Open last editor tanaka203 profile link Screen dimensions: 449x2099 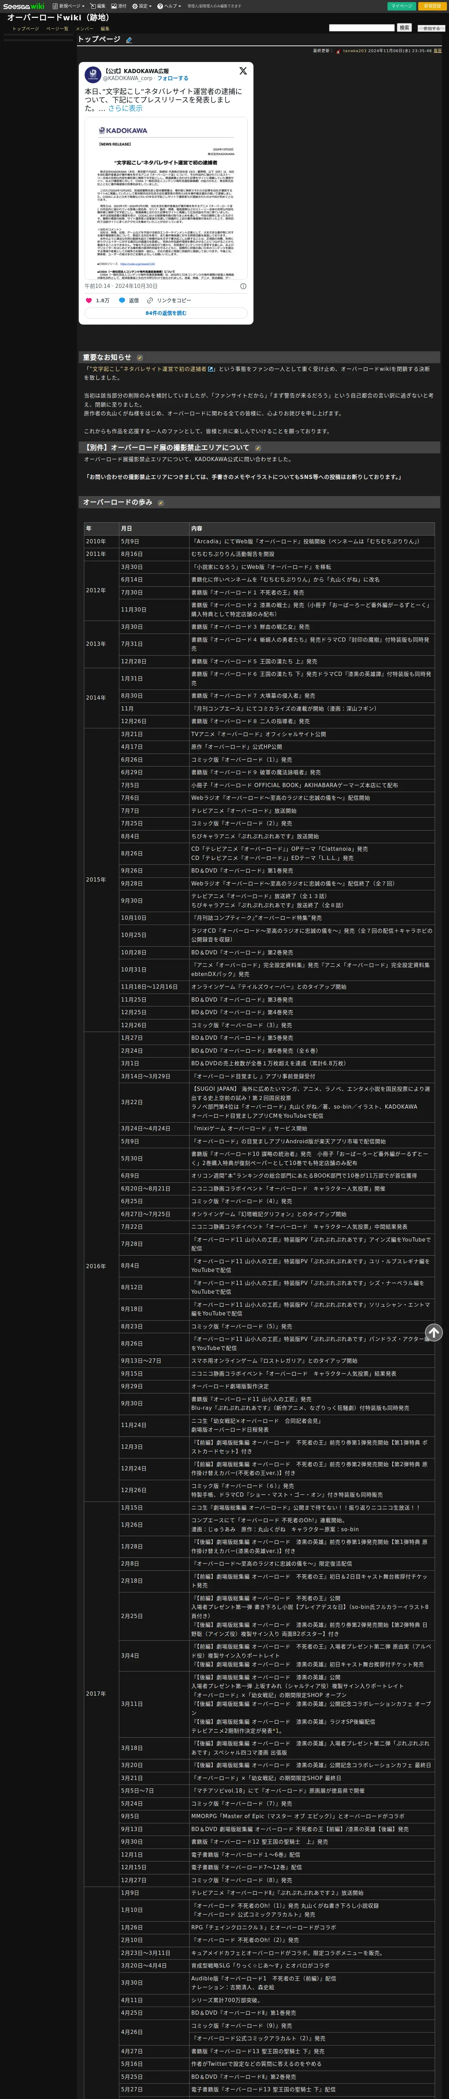pyautogui.click(x=355, y=50)
